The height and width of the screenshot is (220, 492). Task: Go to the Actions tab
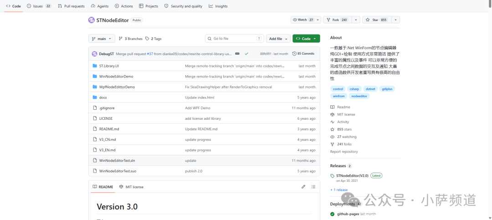[123, 6]
